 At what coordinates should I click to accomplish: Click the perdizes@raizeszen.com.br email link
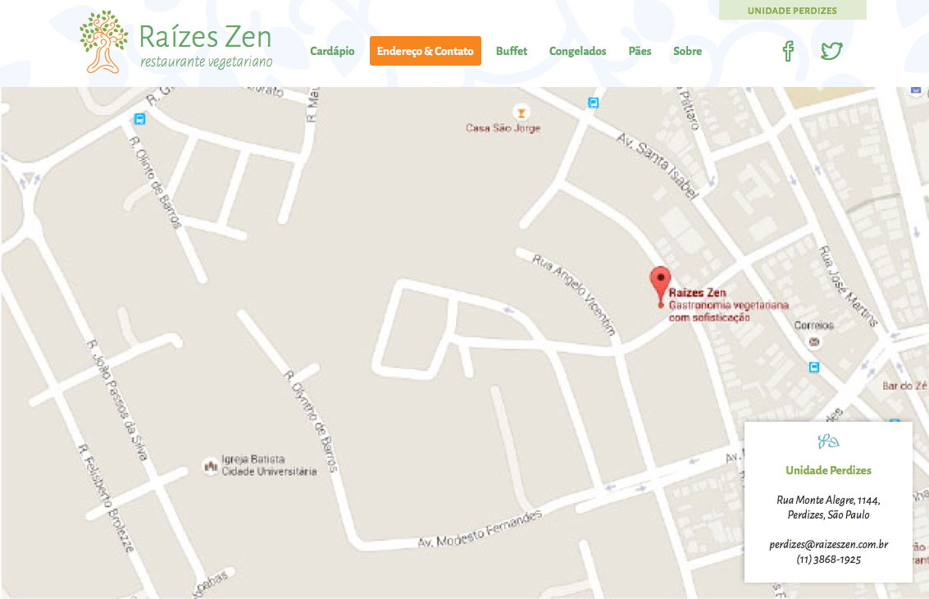click(x=828, y=545)
